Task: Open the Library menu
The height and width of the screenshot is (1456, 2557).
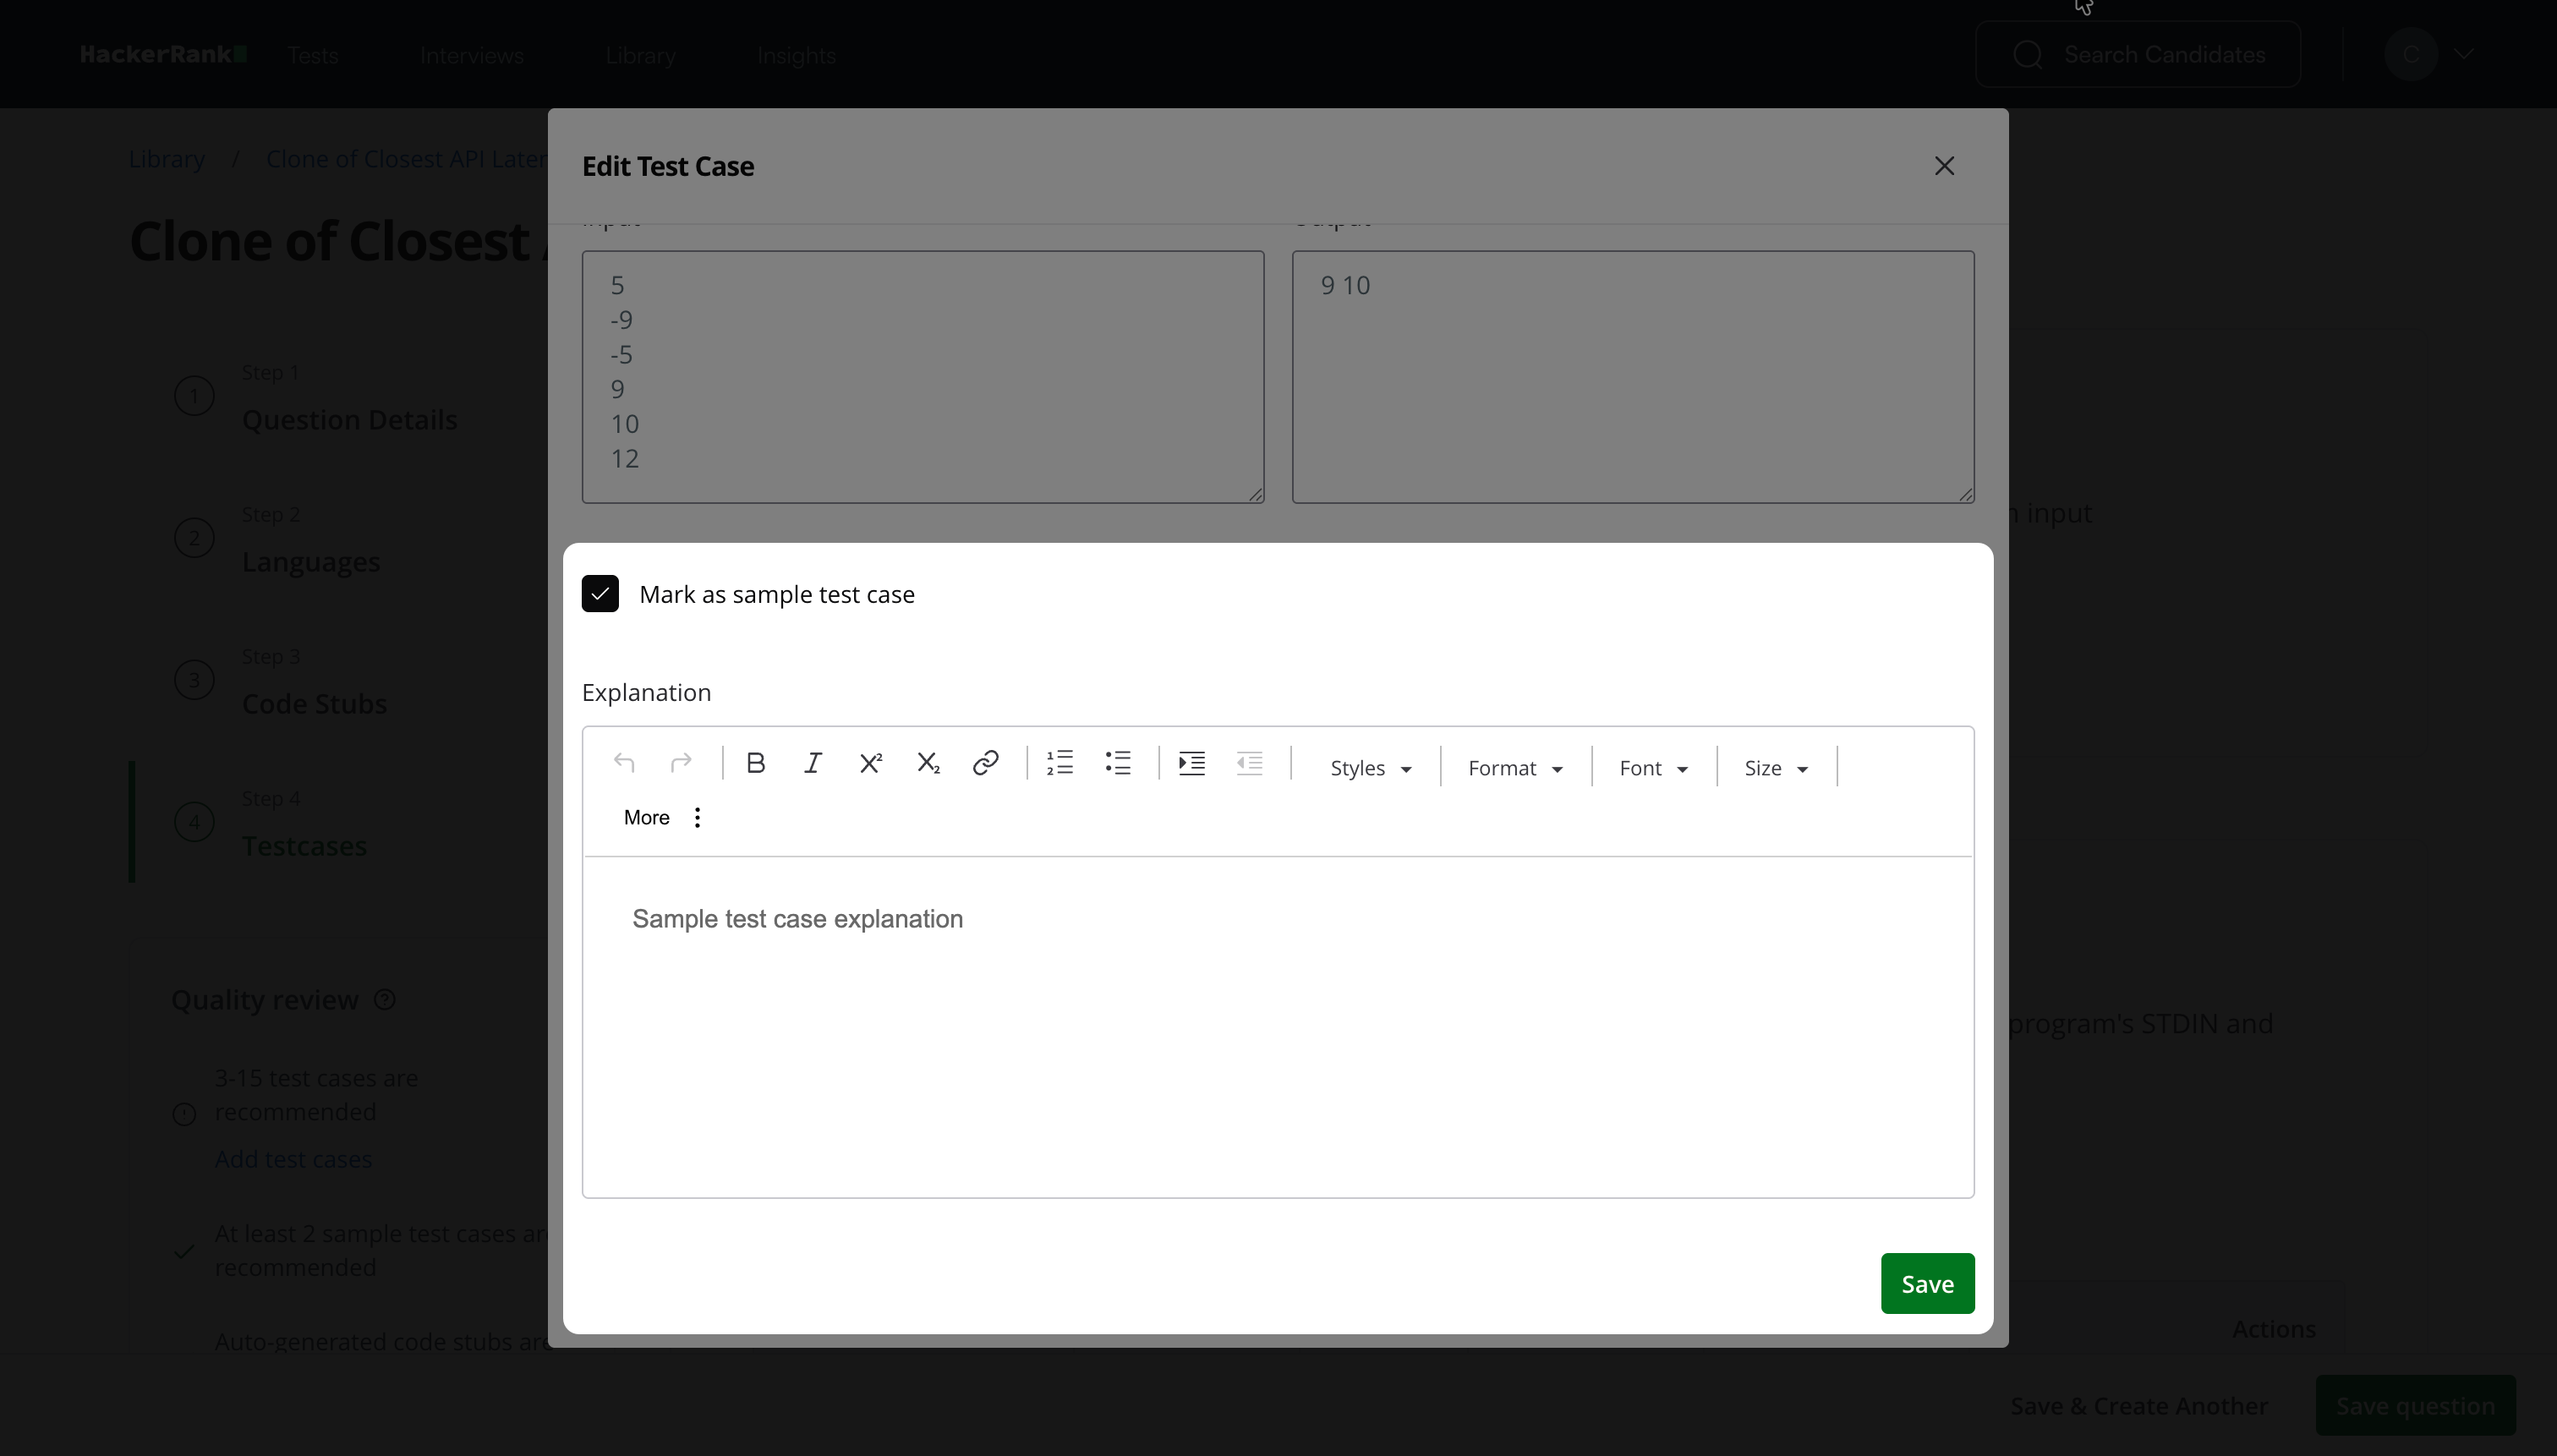Action: click(640, 56)
